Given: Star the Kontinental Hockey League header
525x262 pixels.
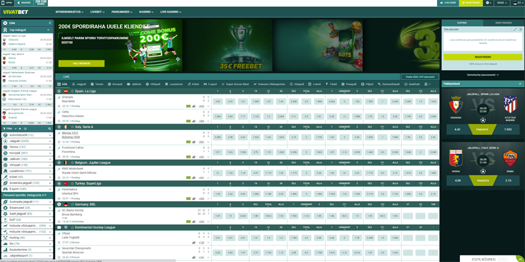Looking at the screenshot, I should coord(72,227).
